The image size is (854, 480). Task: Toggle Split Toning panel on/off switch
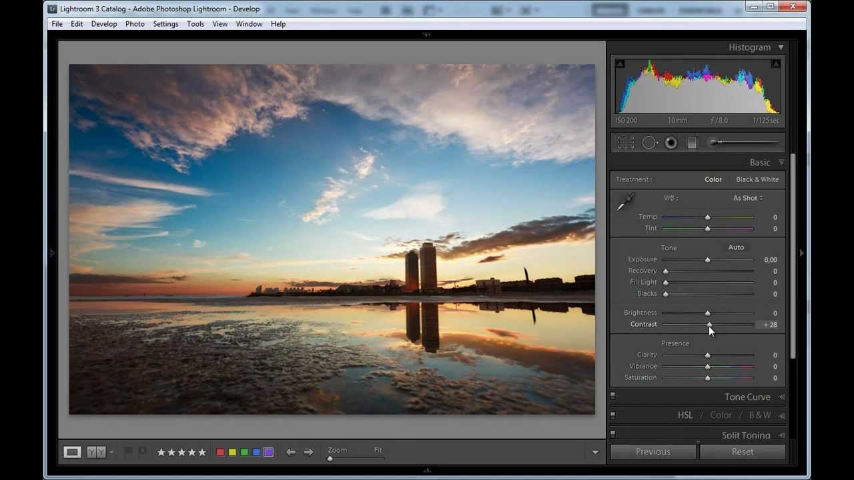[x=612, y=434]
